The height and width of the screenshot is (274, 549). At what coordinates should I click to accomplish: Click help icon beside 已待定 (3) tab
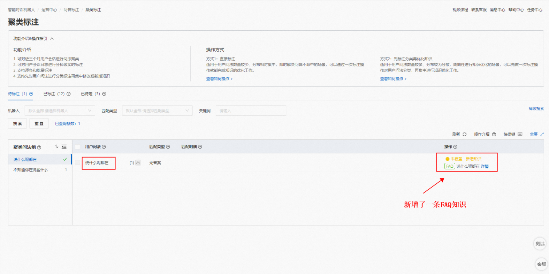[104, 94]
